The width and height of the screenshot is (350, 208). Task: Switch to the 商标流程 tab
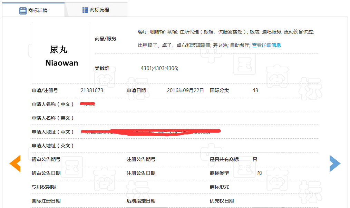pyautogui.click(x=96, y=10)
